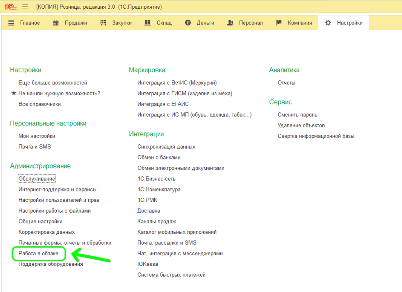The height and width of the screenshot is (292, 402).
Task: Open Система быстрых платежей
Action: [x=171, y=275]
